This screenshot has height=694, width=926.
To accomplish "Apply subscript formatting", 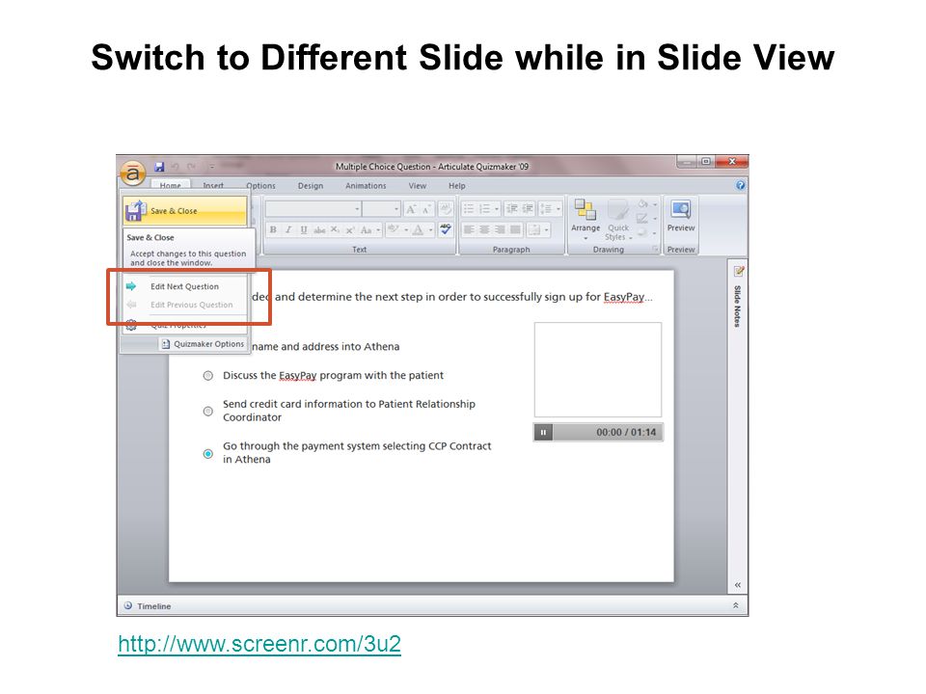I will [335, 229].
